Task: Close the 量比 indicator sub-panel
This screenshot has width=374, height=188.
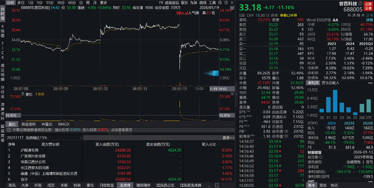Action: [x=232, y=94]
